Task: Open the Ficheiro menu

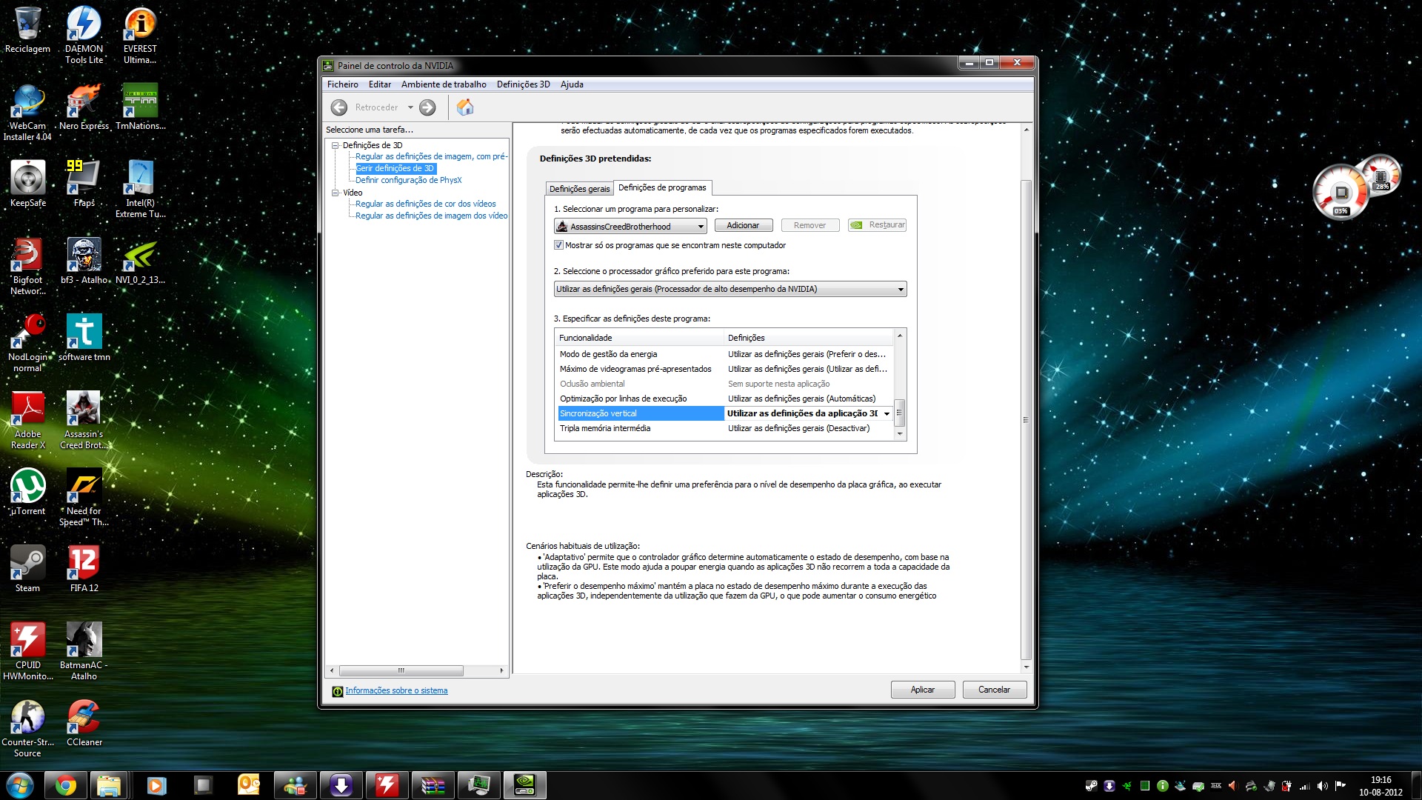Action: tap(342, 84)
